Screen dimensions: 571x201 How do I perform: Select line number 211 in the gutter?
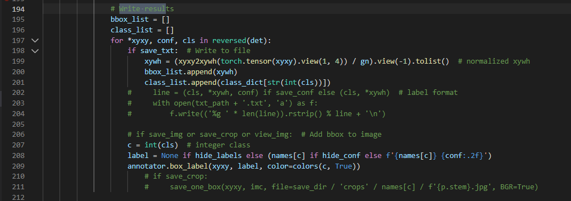[x=18, y=187]
